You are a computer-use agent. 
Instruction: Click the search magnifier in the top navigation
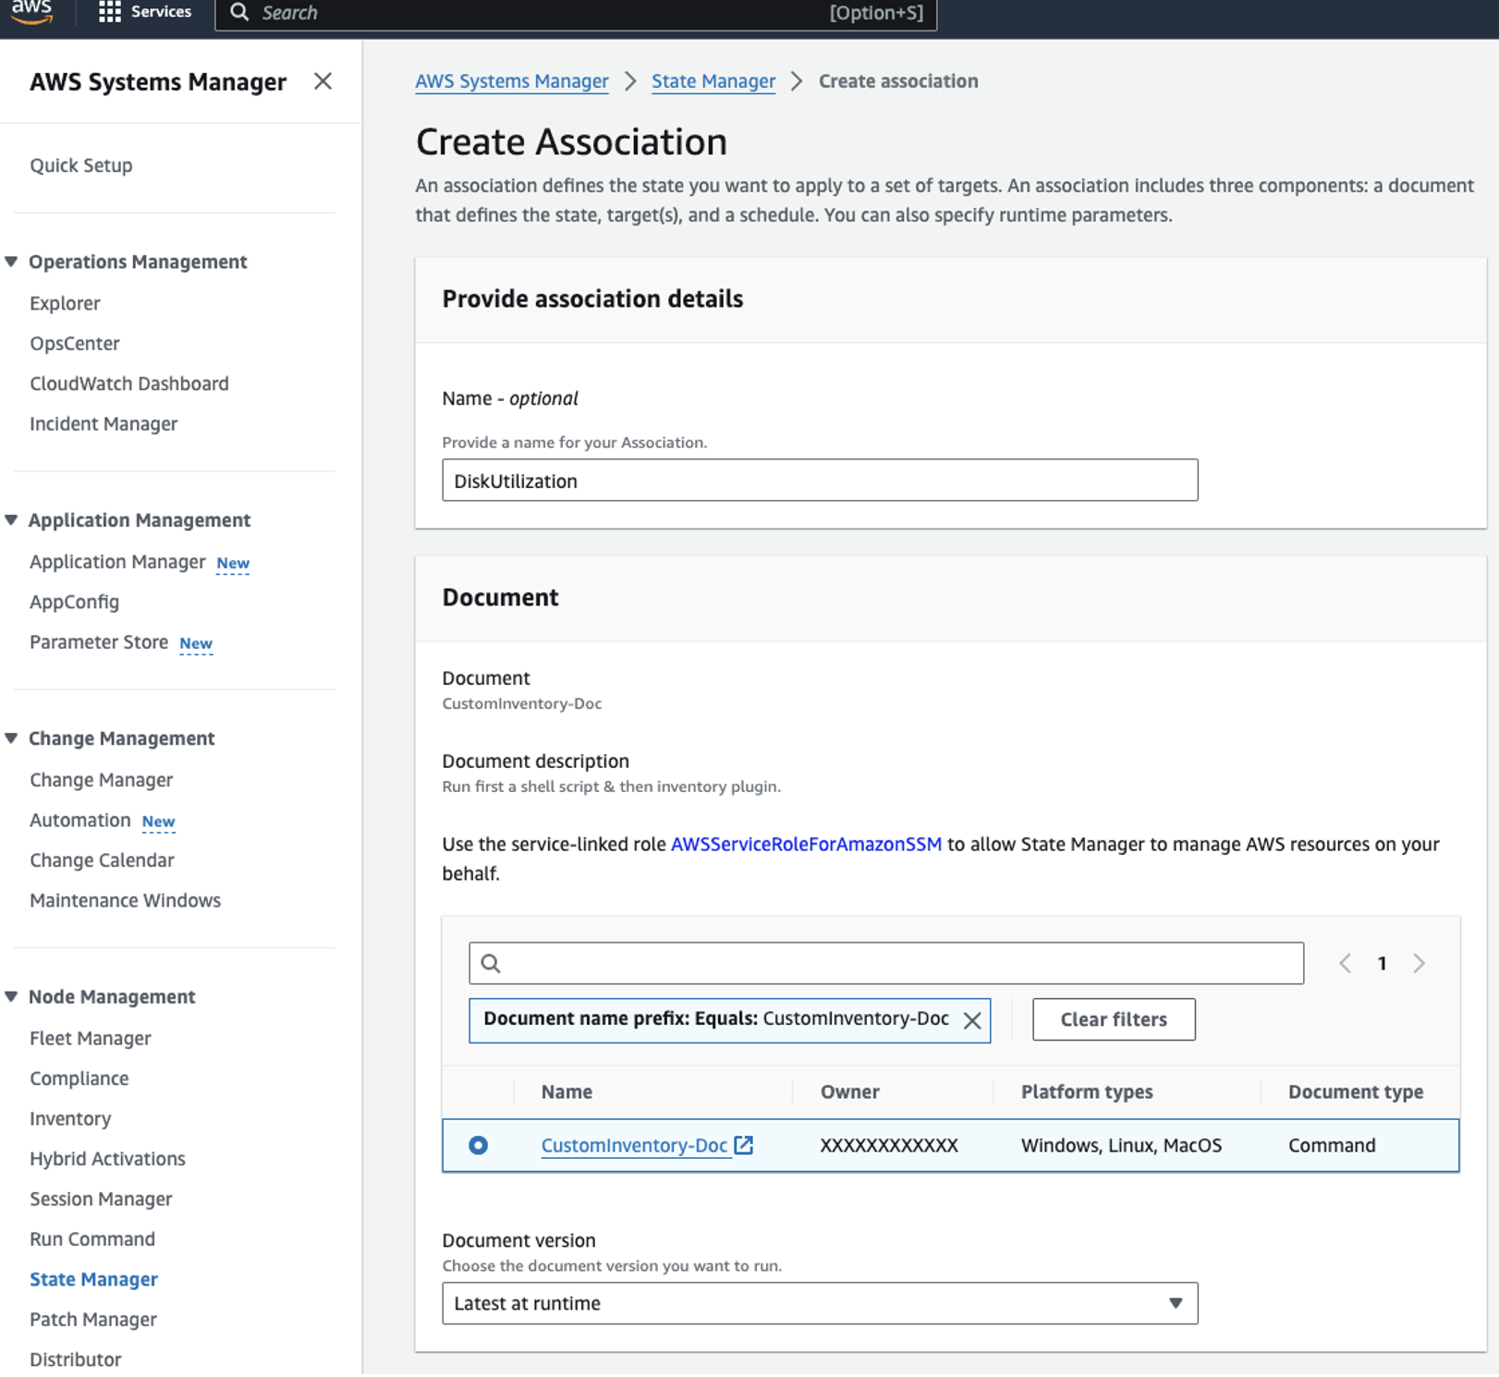[x=238, y=13]
